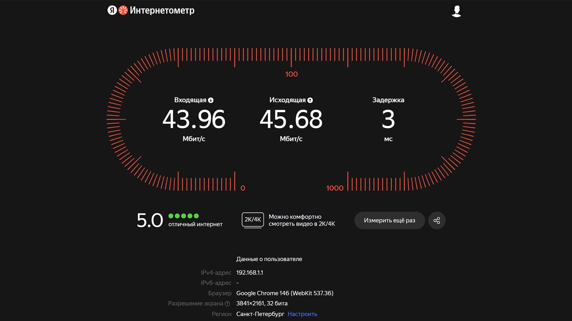Screen dimensions: 572x321
Task: Click the Google Chrome 146 browser text
Action: (285, 293)
